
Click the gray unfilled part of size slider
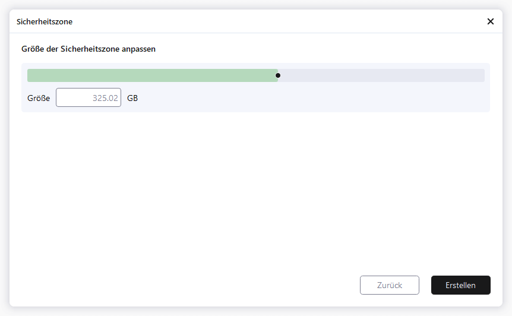tap(380, 75)
